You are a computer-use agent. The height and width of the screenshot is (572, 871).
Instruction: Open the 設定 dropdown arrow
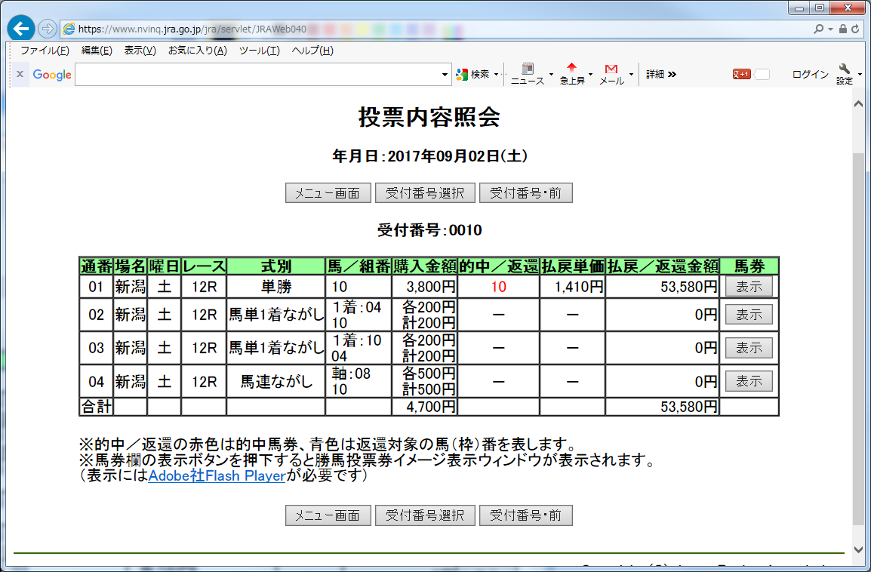tap(860, 74)
